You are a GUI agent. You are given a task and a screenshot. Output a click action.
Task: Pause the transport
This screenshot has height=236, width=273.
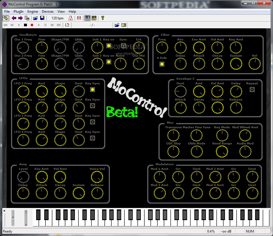(x=45, y=25)
